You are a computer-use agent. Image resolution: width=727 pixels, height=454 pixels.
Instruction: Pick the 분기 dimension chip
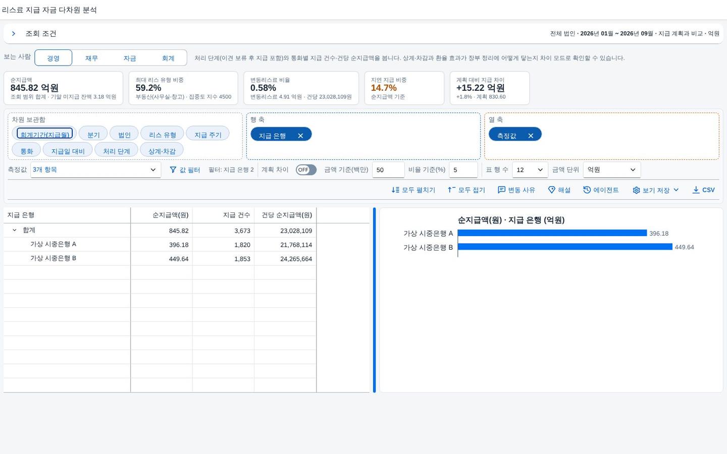tap(93, 134)
